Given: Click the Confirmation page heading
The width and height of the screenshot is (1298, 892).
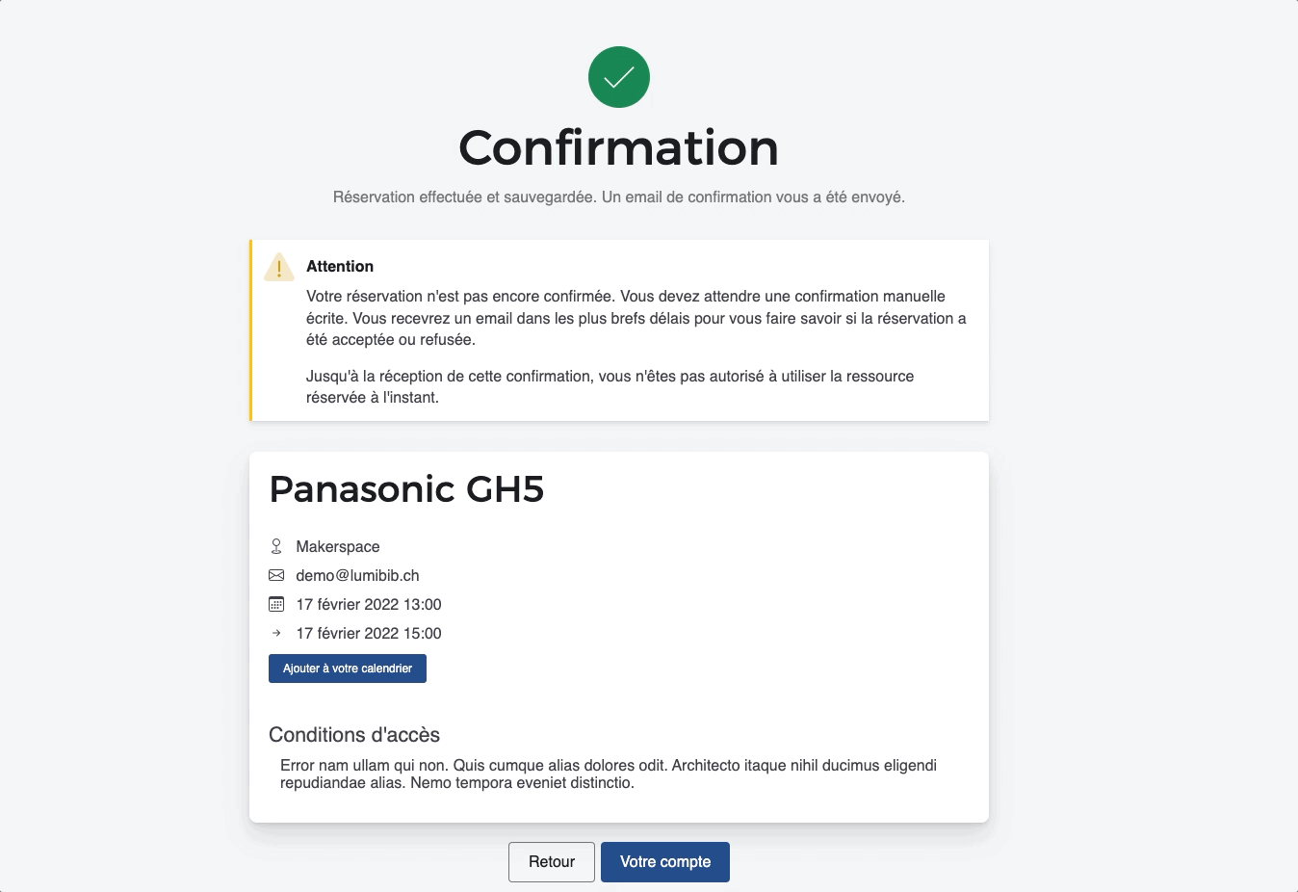Looking at the screenshot, I should [x=618, y=147].
